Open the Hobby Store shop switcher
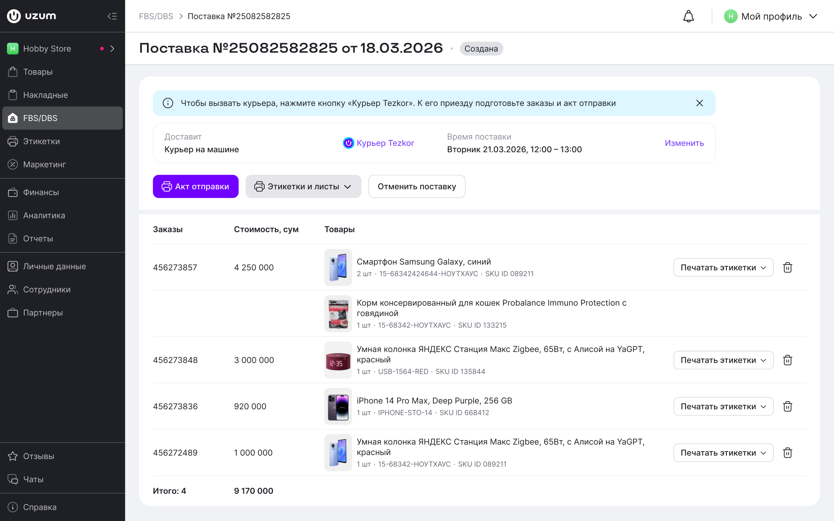The height and width of the screenshot is (521, 834). [62, 48]
